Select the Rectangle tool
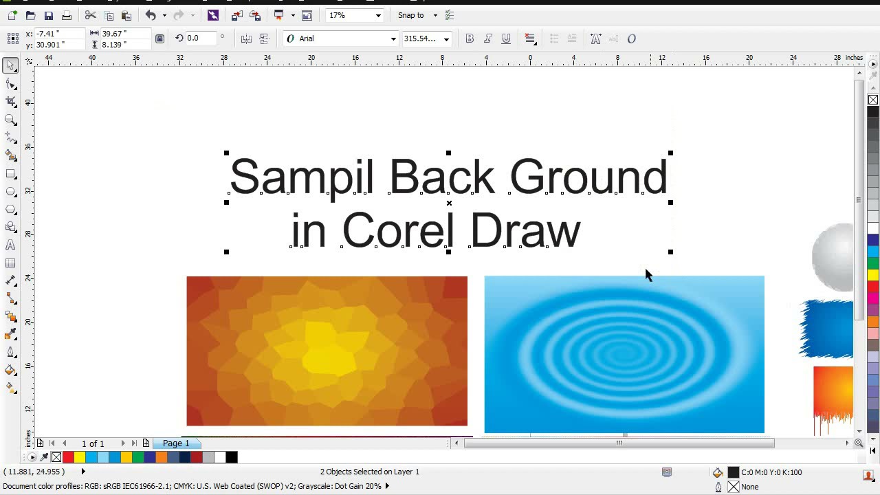This screenshot has width=880, height=495. coord(10,174)
